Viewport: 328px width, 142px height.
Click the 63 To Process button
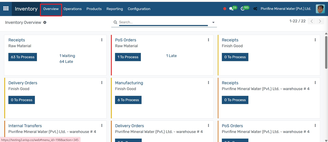(x=23, y=57)
